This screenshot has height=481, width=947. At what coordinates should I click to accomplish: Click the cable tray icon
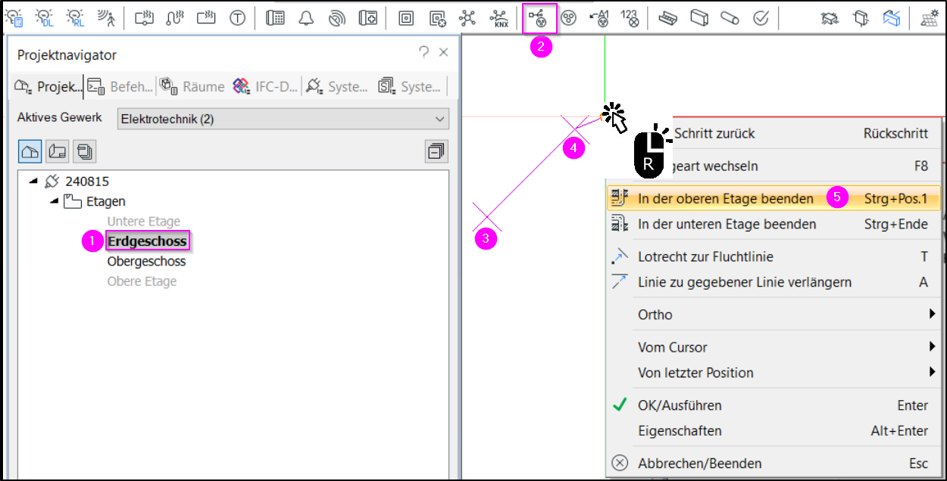point(667,18)
